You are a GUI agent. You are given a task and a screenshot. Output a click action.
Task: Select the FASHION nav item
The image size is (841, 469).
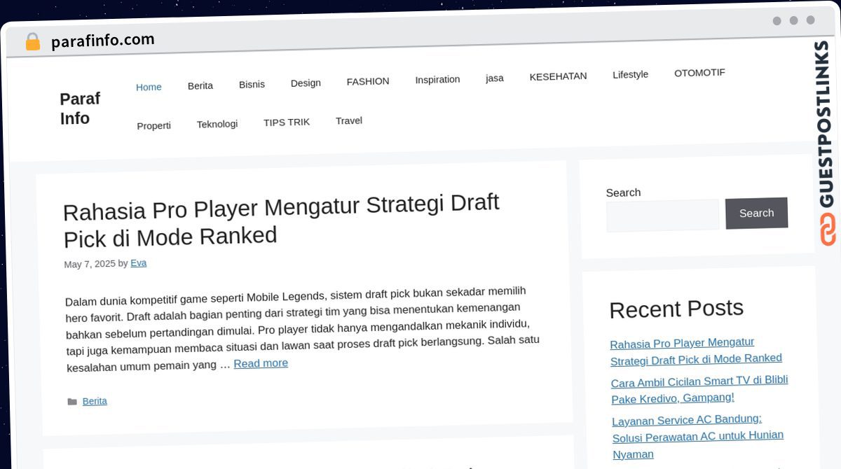pyautogui.click(x=367, y=80)
